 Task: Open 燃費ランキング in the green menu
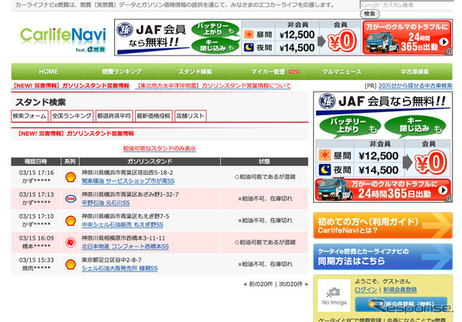point(122,71)
